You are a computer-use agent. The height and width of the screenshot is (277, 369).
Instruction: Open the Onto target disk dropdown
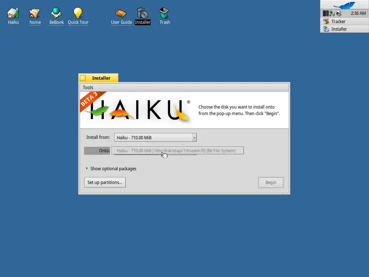click(178, 150)
